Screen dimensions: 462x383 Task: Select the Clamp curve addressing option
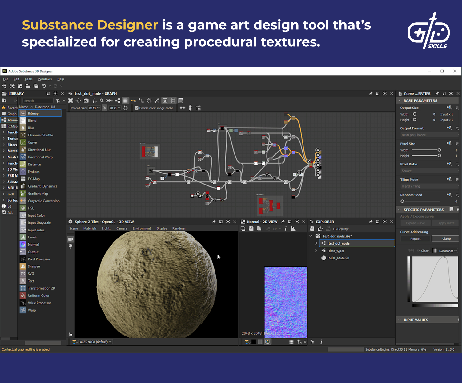(445, 239)
